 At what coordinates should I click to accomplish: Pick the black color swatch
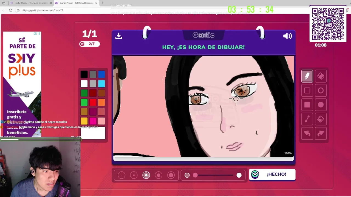pyautogui.click(x=84, y=74)
